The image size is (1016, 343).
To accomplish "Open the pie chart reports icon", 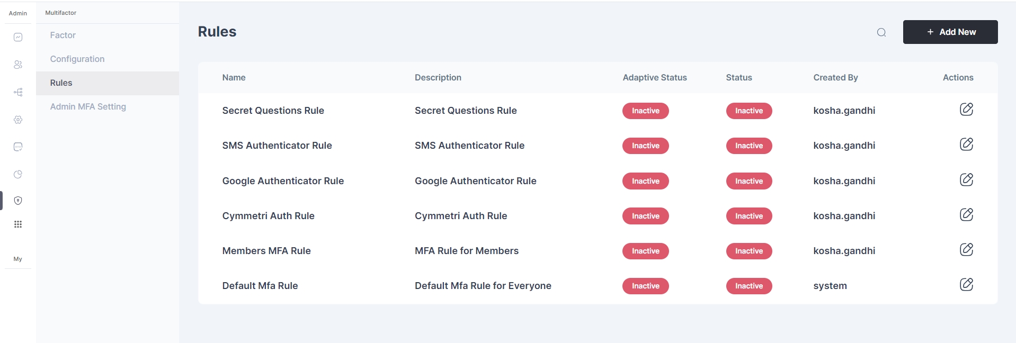I will coord(18,174).
